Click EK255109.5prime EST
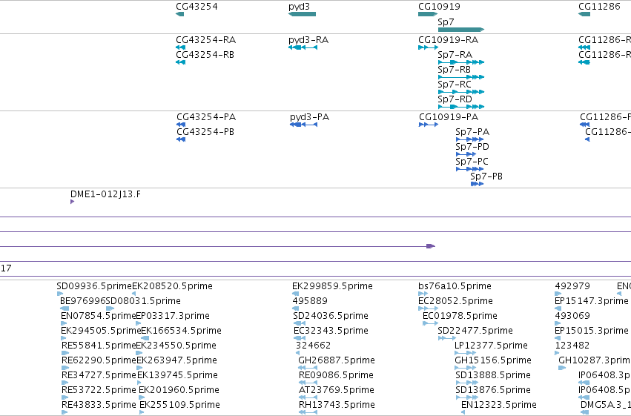This screenshot has width=631, height=416. coord(179,406)
